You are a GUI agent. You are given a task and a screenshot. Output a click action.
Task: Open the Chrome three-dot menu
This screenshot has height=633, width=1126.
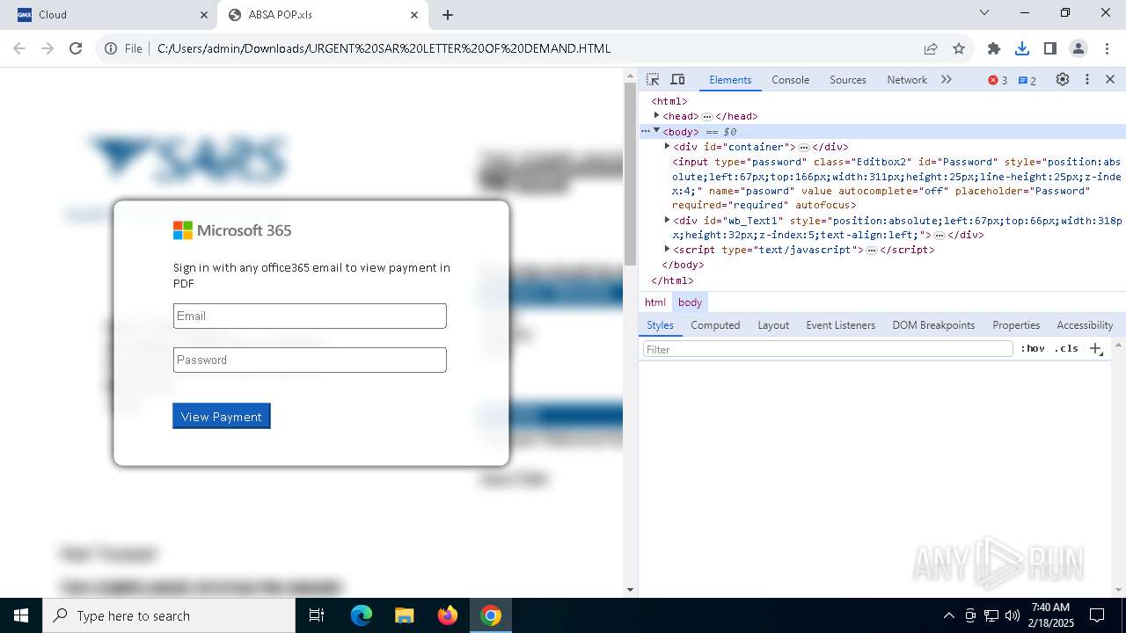pos(1106,48)
